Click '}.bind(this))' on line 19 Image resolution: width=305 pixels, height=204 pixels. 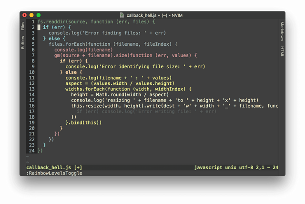pos(83,122)
